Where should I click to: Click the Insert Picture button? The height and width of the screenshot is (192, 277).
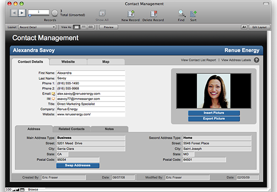[214, 113]
